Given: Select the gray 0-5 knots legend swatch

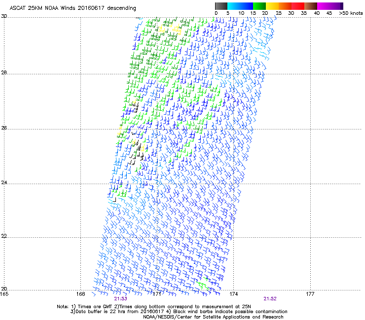Looking at the screenshot, I should [221, 6].
